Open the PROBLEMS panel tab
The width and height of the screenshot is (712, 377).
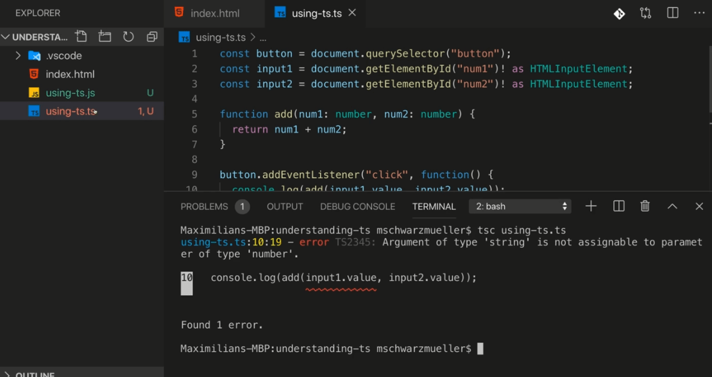(205, 207)
